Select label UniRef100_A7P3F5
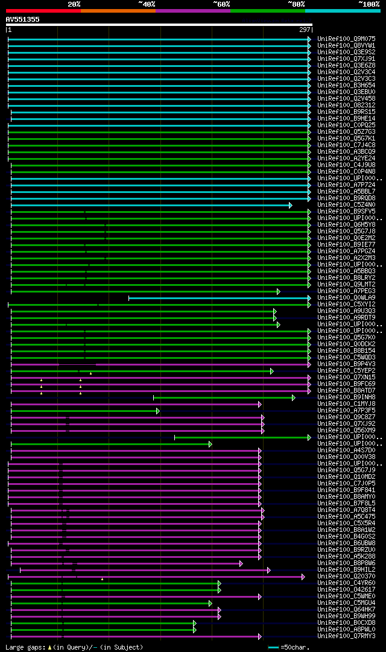The height and width of the screenshot is (652, 386). click(346, 410)
